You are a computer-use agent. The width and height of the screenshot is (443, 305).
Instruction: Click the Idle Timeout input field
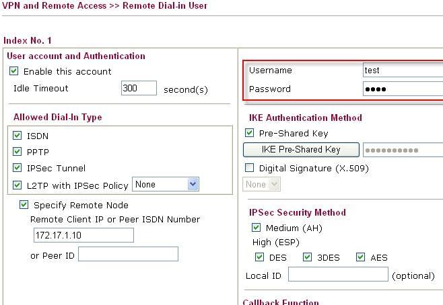139,89
